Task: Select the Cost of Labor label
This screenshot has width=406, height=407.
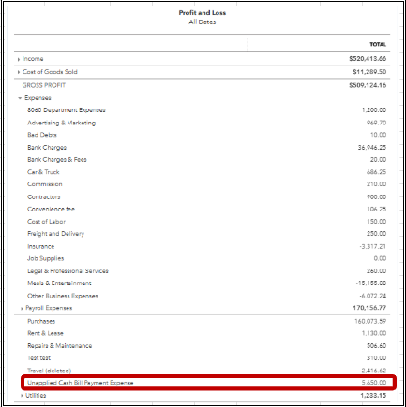Action: (46, 222)
